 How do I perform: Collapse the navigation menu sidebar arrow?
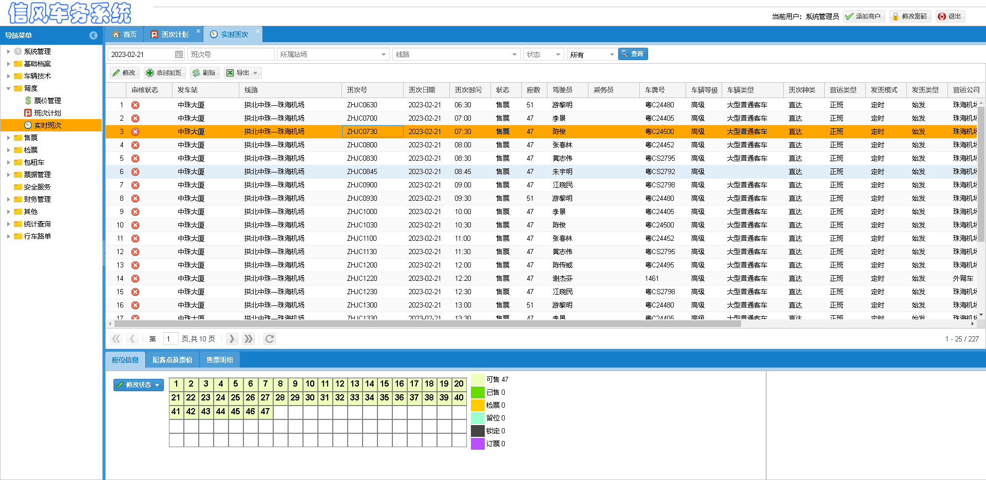93,35
